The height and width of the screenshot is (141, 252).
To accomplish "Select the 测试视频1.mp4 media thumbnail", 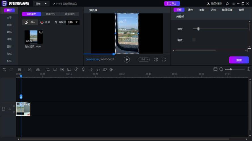I will [33, 37].
